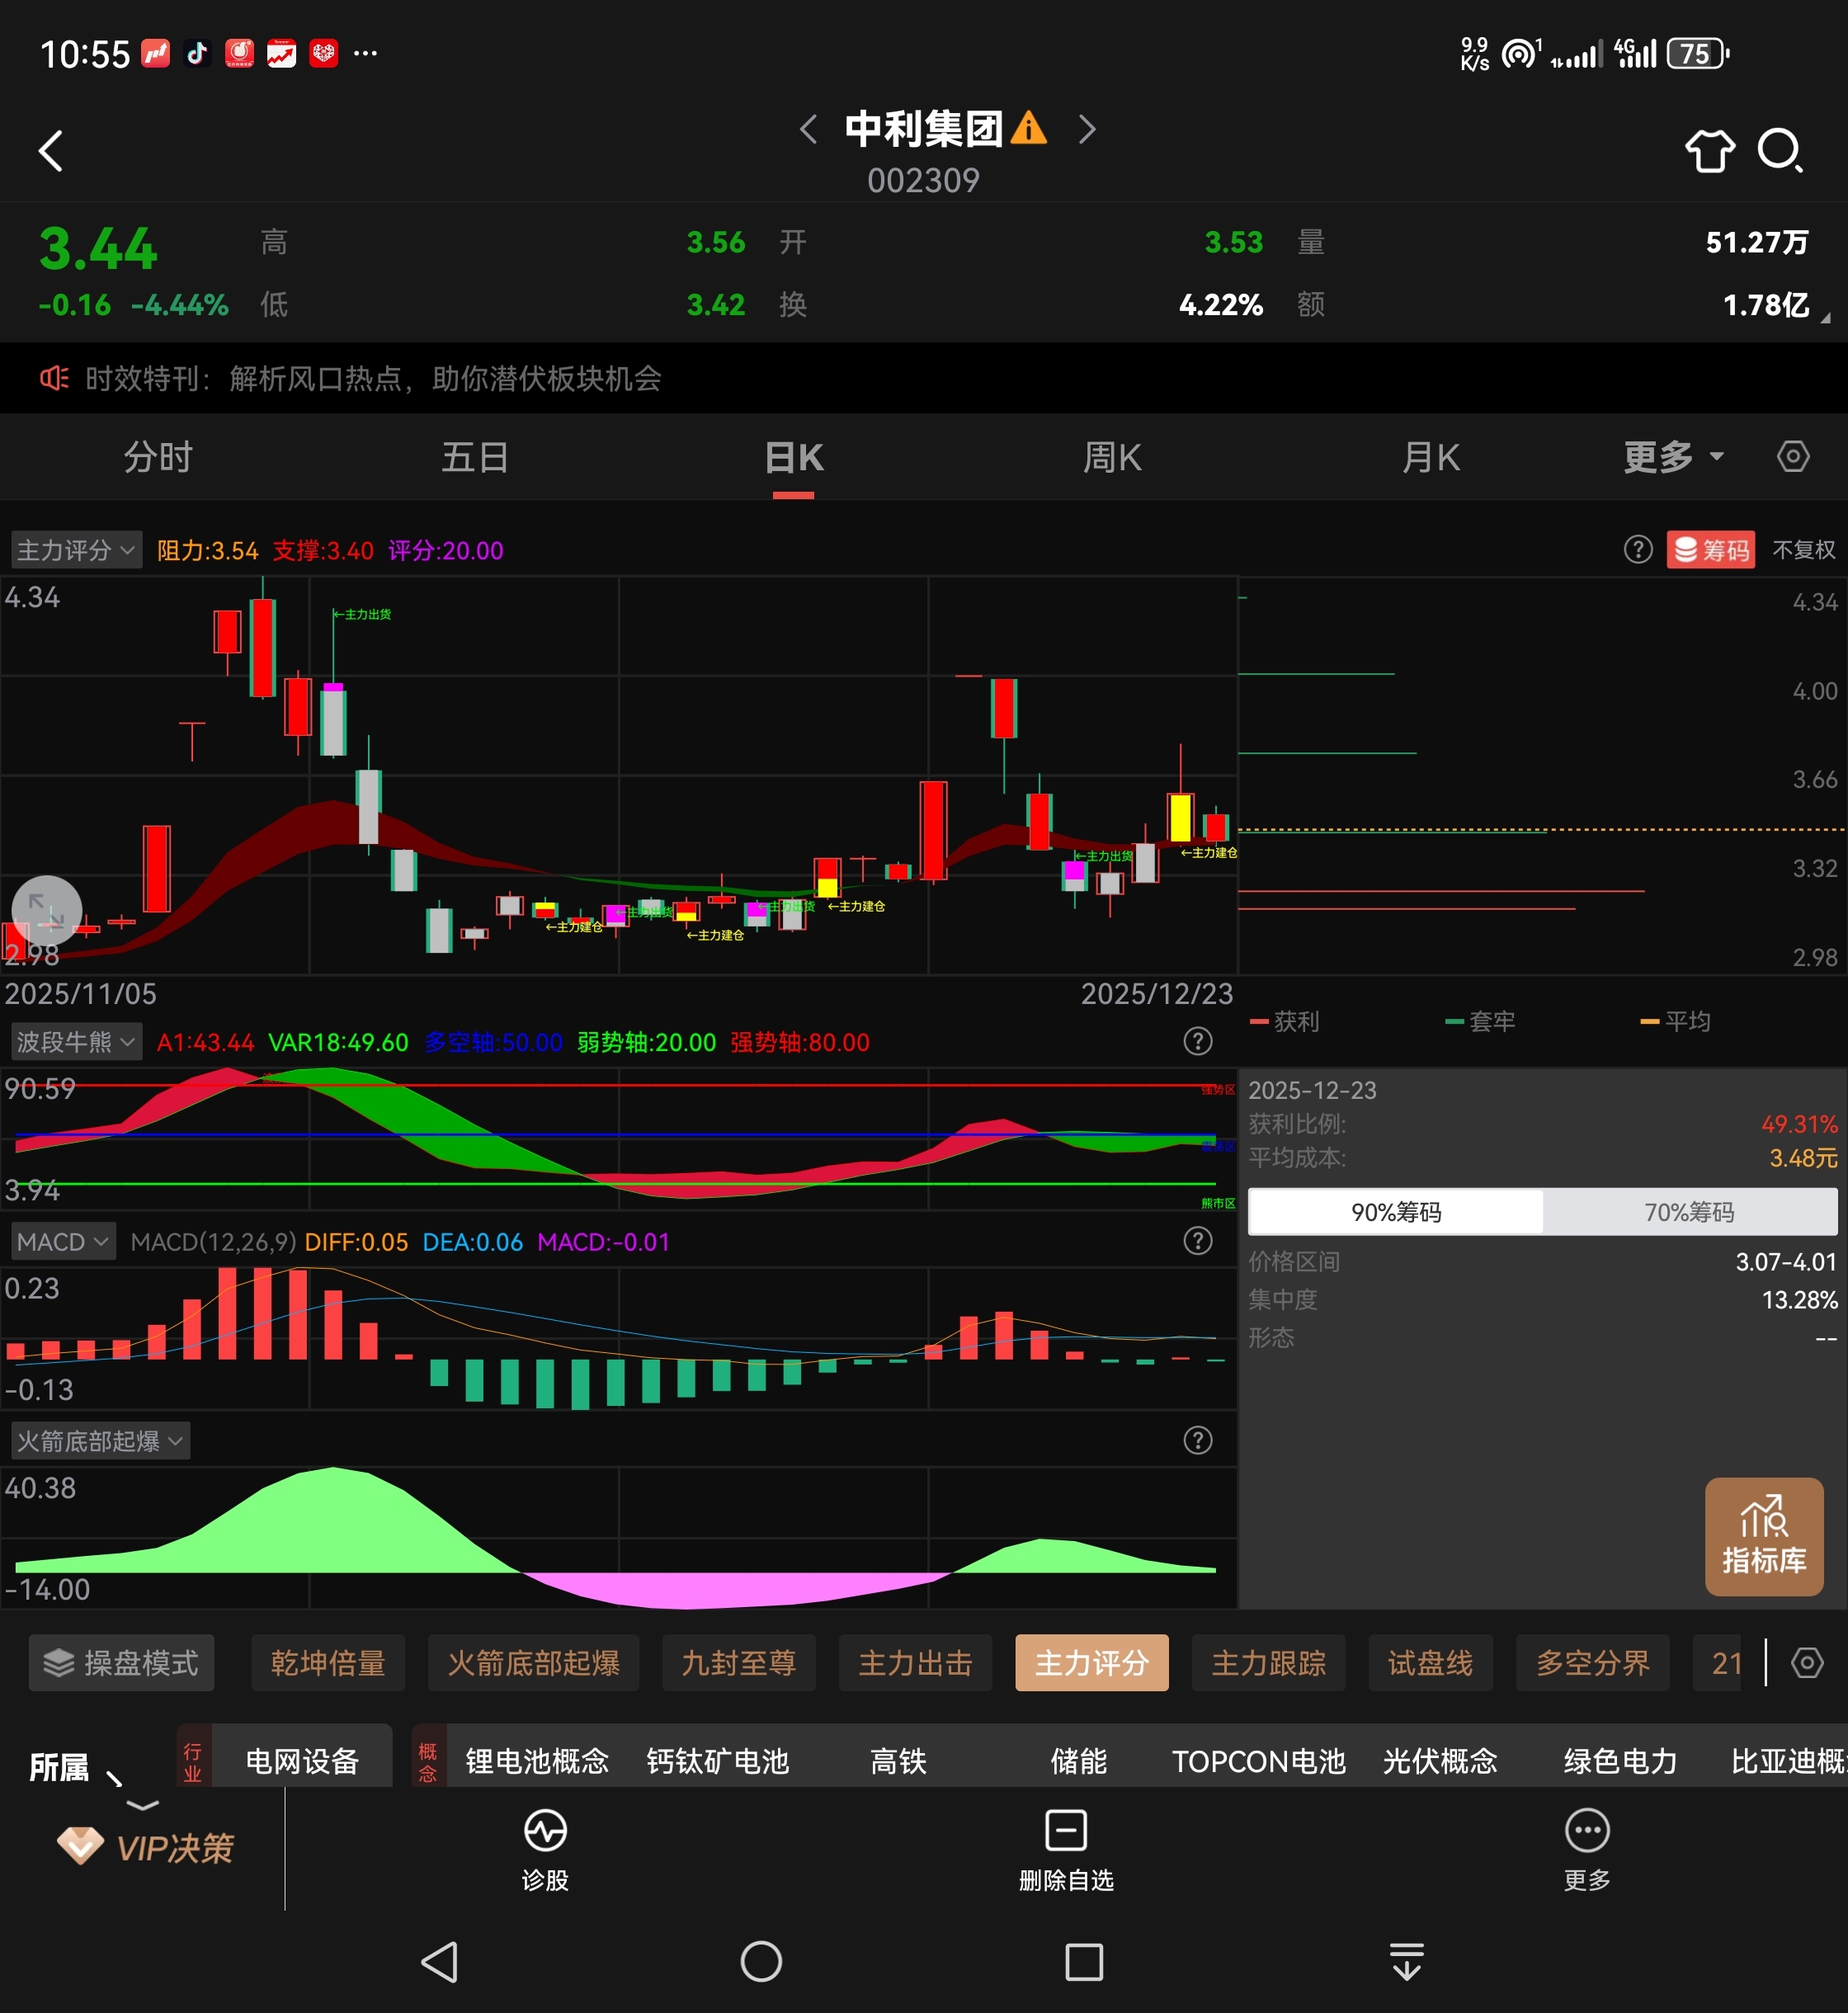
Task: Open the 波段牛熊 indicator dropdown
Action: [76, 1042]
